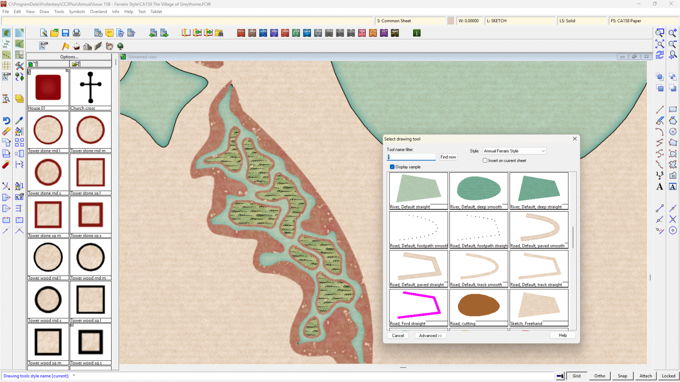
Task: Open the Overland menu
Action: click(x=98, y=12)
